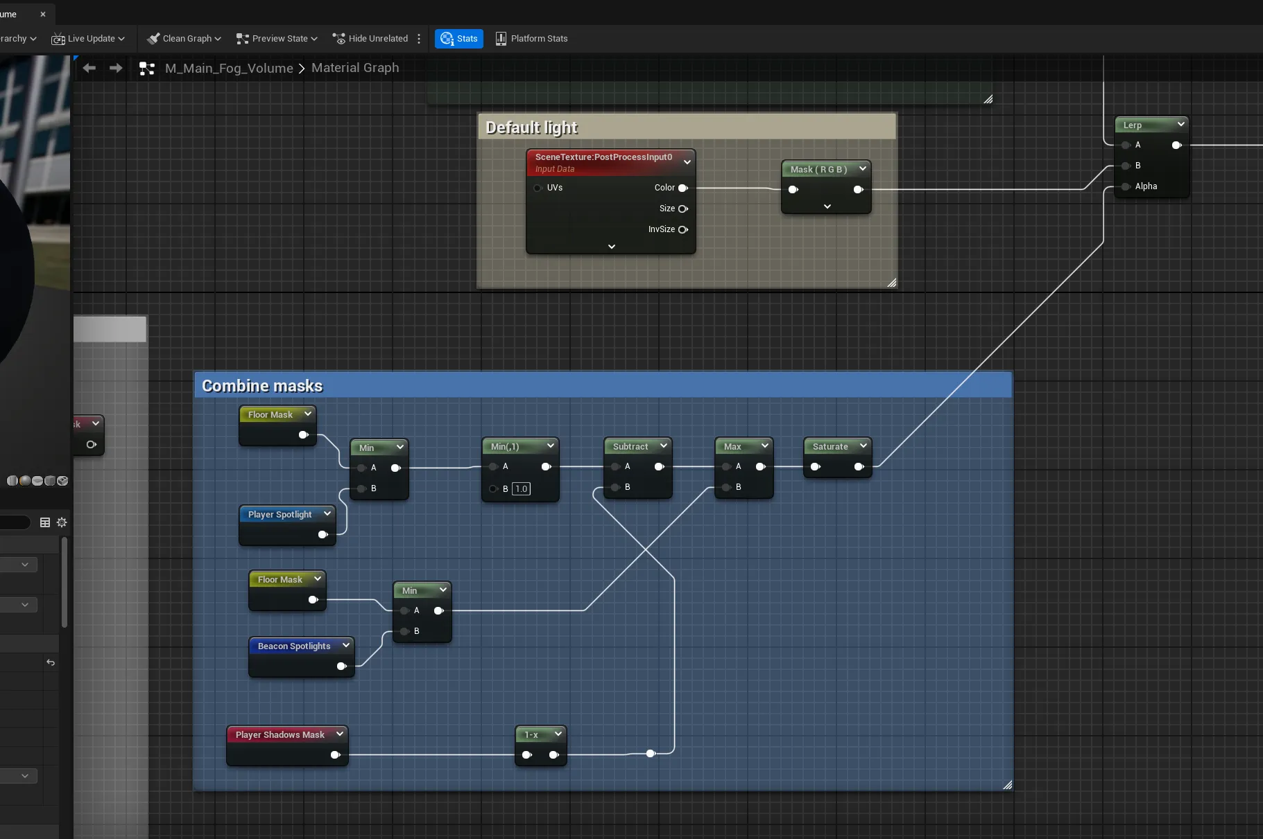Click the Alpha input pin on Lerp
This screenshot has height=839, width=1263.
[1126, 186]
